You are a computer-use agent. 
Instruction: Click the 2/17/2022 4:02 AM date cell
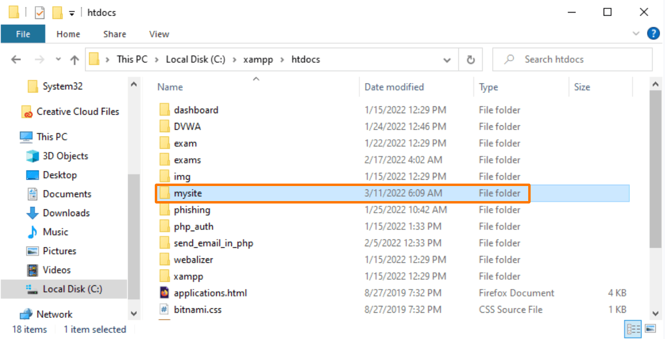click(x=403, y=160)
